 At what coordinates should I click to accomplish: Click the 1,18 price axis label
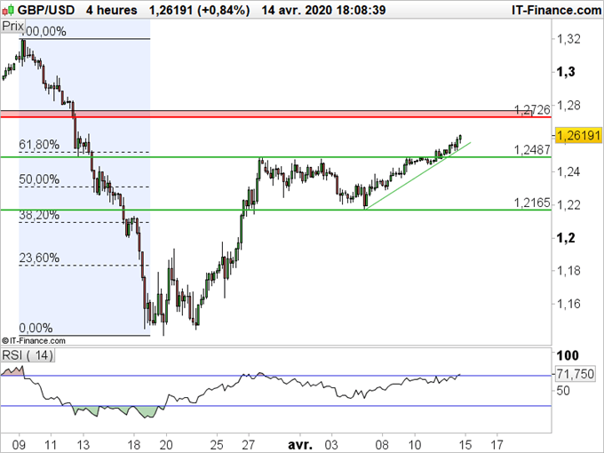pos(568,270)
